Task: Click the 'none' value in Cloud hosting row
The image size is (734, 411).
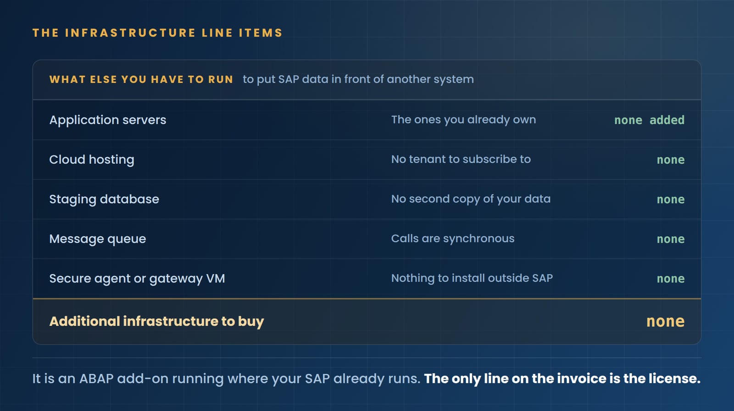Action: coord(671,160)
